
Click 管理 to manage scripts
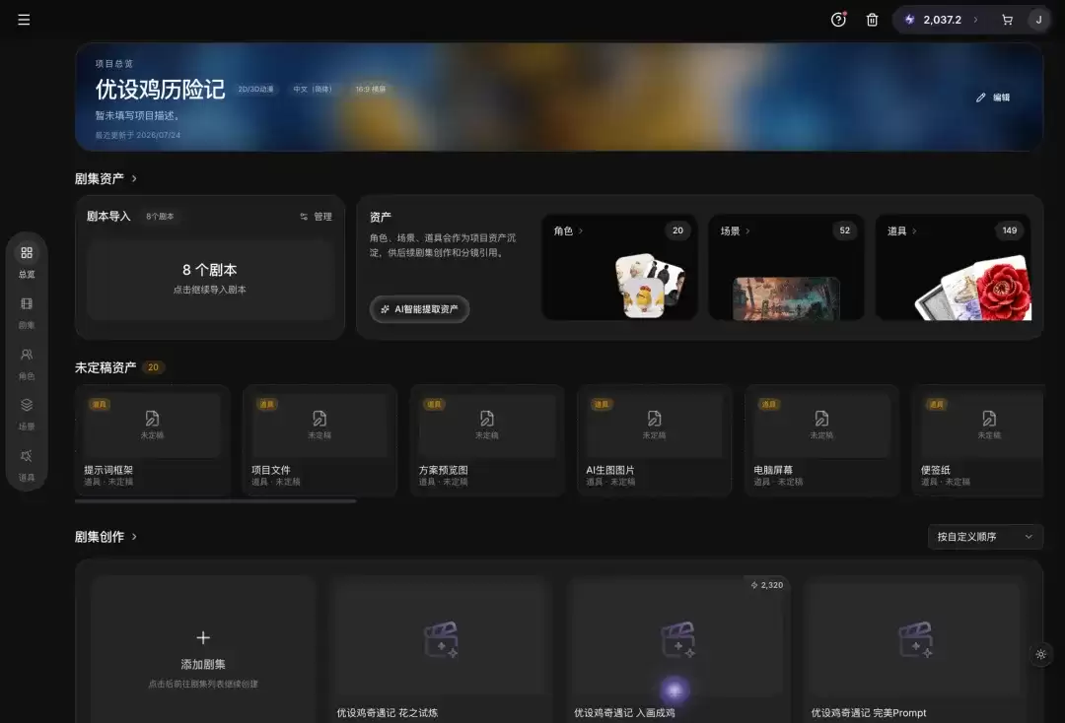click(316, 217)
